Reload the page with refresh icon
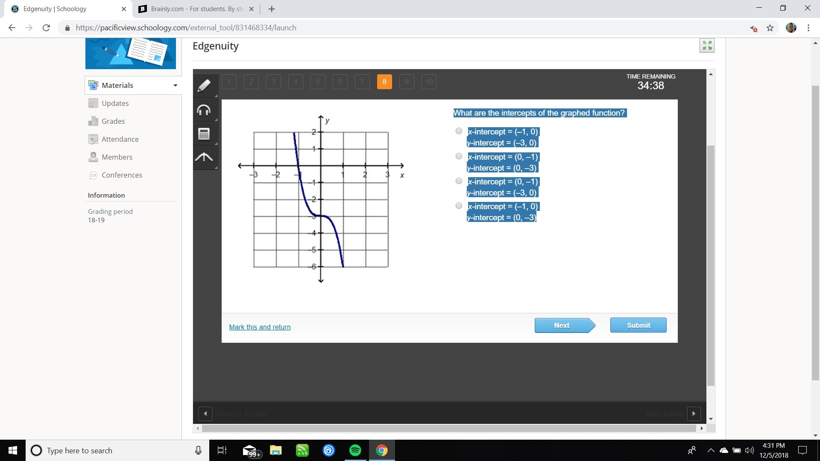The image size is (820, 461). click(x=46, y=28)
